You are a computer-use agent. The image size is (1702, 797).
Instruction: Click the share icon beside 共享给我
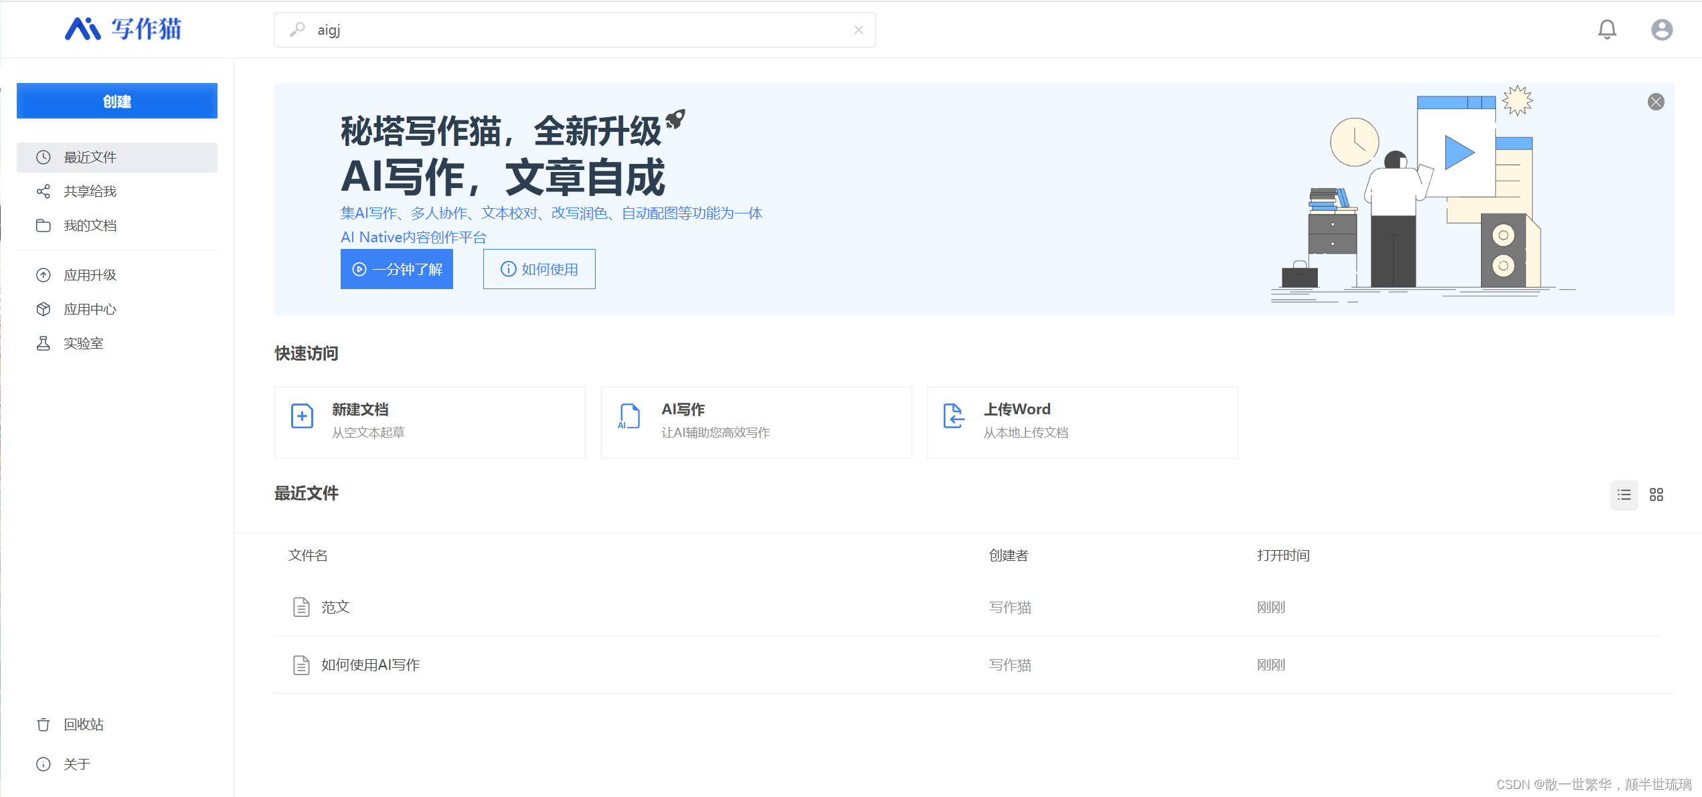pyautogui.click(x=44, y=191)
